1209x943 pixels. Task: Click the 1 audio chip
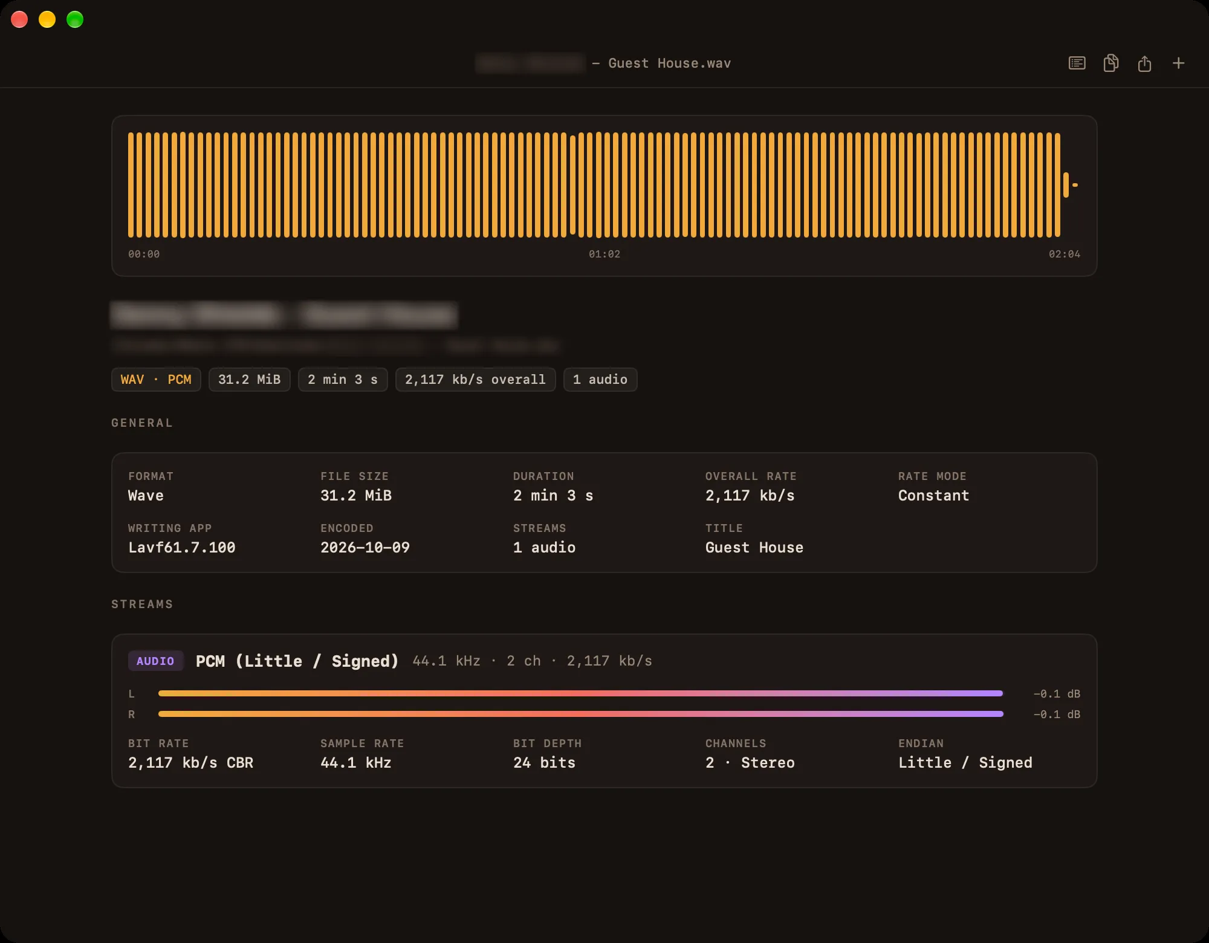600,380
